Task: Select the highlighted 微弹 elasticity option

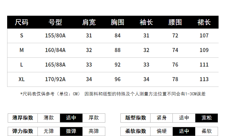Action: [71, 131]
